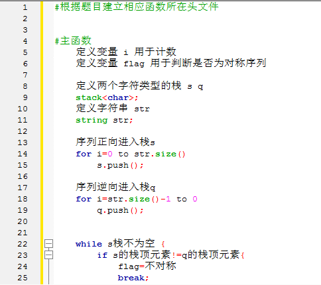Screen dimensions: 321x285
Task: Collapse the fold marker on line 22
Action: pyautogui.click(x=48, y=244)
